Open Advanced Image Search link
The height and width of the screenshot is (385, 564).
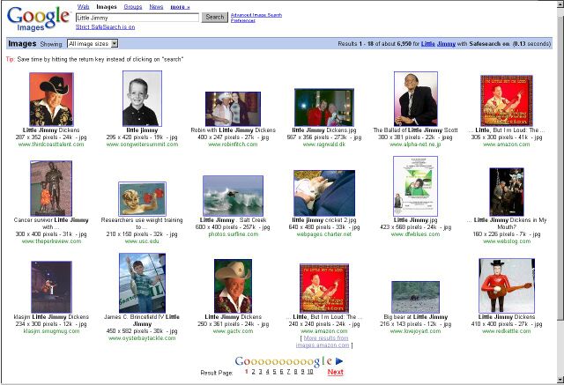[x=257, y=15]
